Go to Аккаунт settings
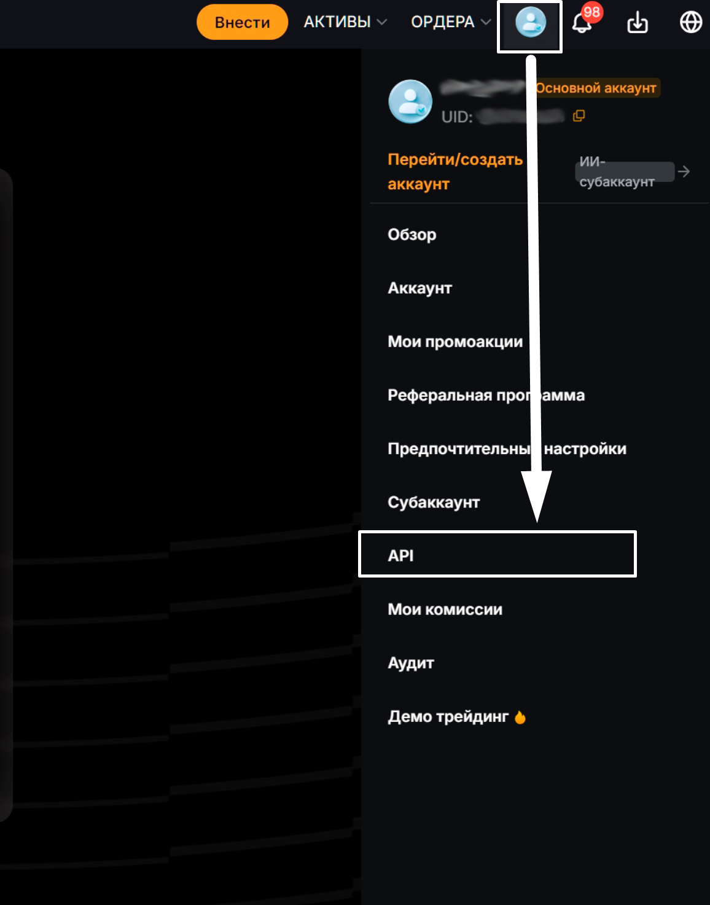Viewport: 710px width, 905px height. click(x=420, y=288)
